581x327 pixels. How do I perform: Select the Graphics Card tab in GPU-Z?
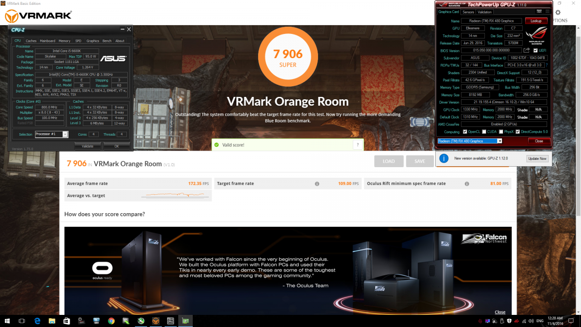[x=448, y=12]
